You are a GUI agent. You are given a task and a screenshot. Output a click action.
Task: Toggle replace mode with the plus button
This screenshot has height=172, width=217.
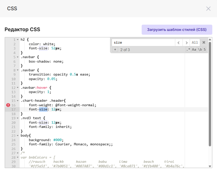[x=115, y=49]
